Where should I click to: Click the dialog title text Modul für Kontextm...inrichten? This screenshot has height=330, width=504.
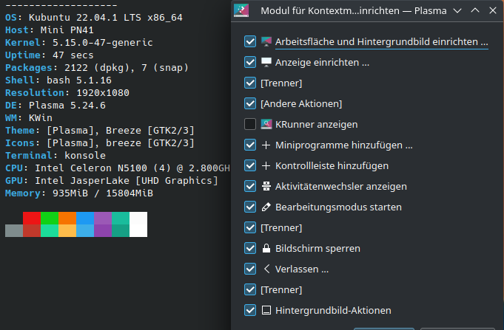coord(330,10)
